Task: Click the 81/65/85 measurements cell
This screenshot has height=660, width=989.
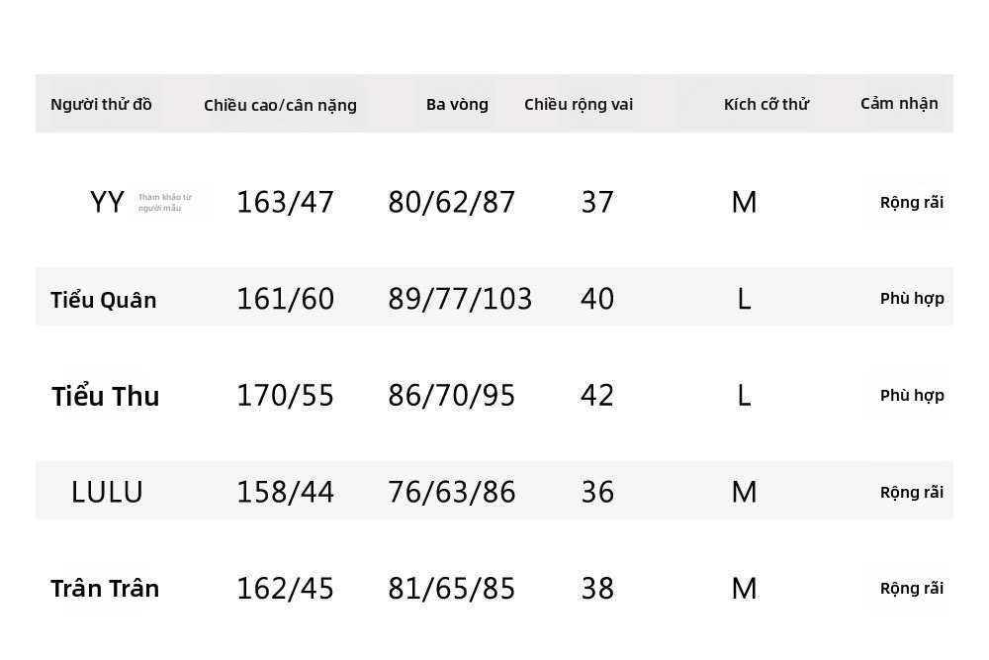Action: click(x=452, y=589)
